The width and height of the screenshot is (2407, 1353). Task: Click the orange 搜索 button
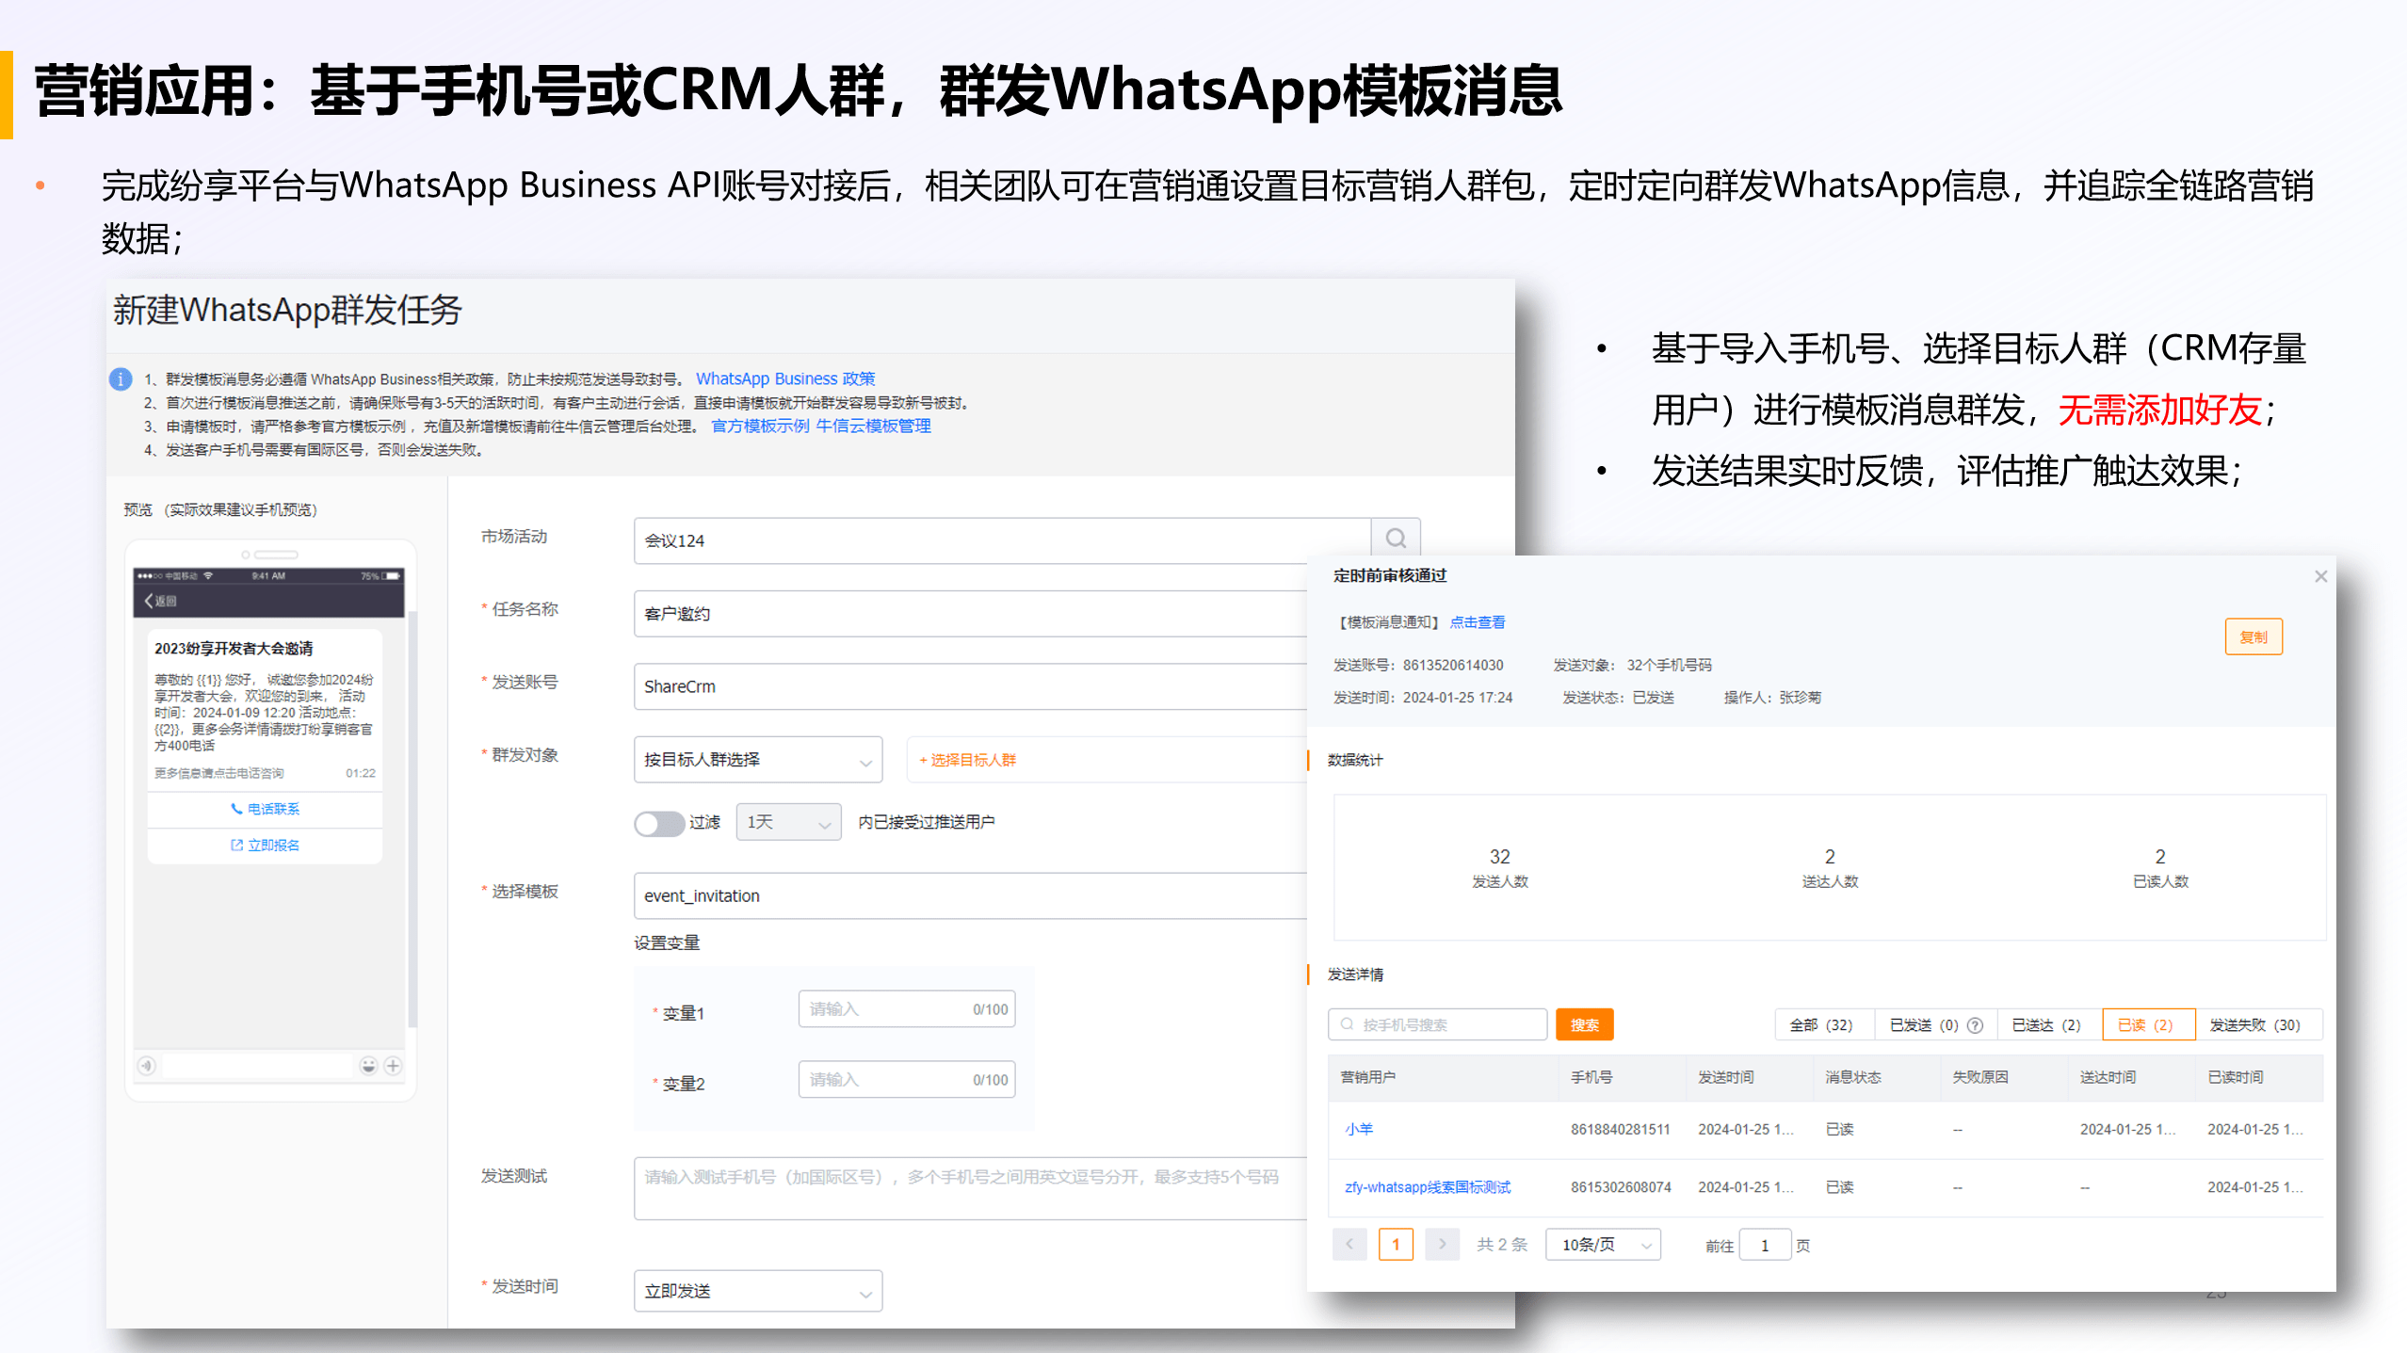pos(1584,1024)
